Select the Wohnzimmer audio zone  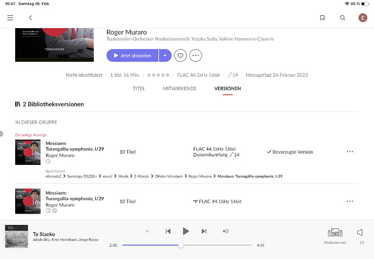(x=335, y=236)
